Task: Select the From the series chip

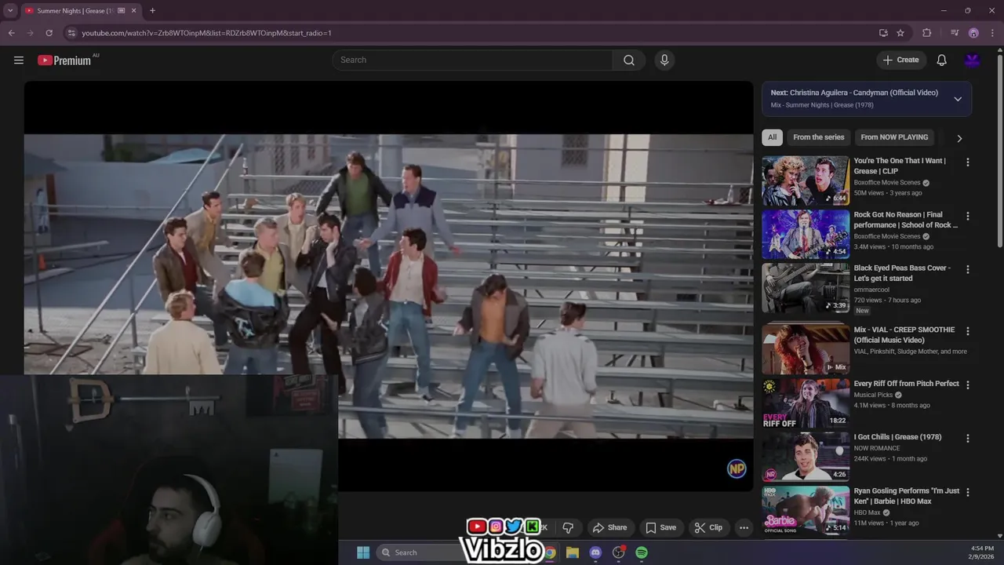Action: tap(818, 137)
